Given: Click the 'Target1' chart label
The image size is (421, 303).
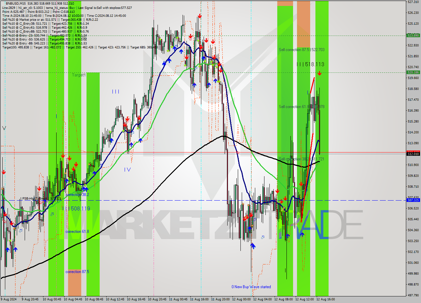Looking at the screenshot, I should coord(79,75).
